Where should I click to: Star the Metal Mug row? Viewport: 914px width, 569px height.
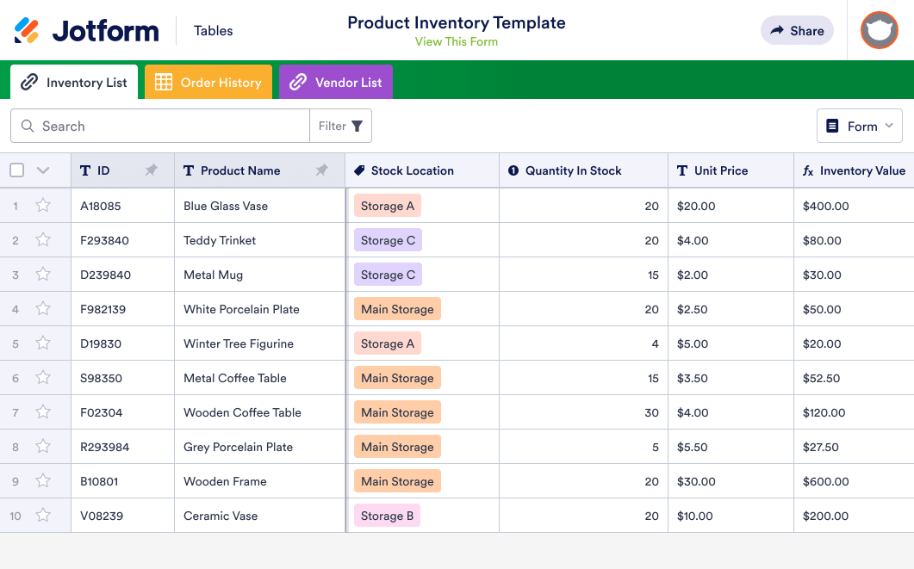click(x=43, y=275)
